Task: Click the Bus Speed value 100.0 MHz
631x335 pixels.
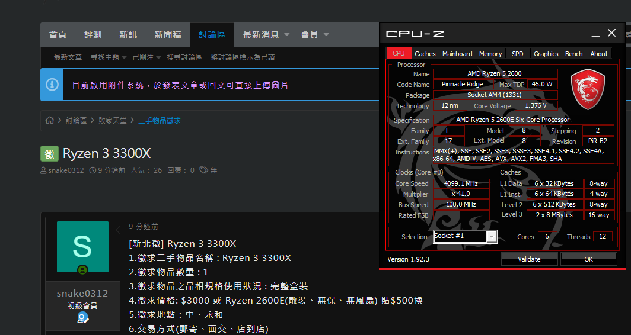Action: tap(461, 204)
